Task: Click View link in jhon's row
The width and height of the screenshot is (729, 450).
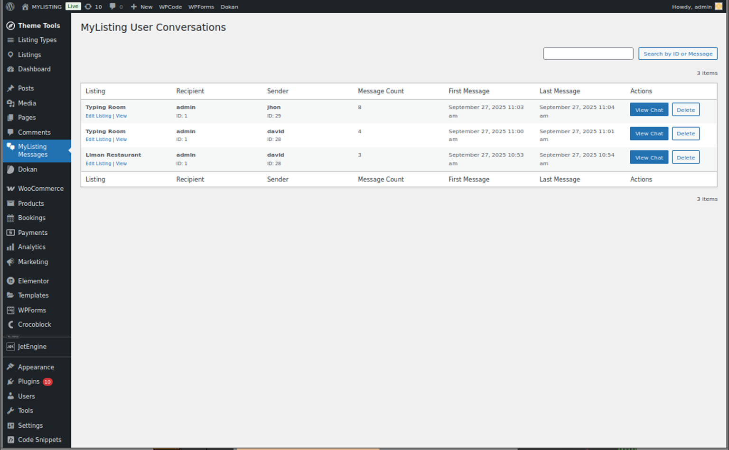Action: point(121,116)
